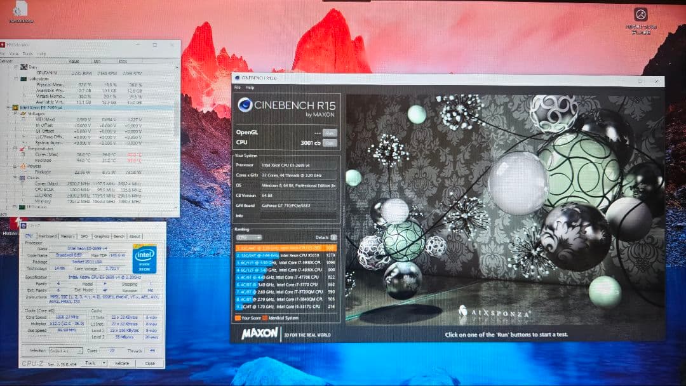Toggle the Details view in Cinebench ranking
Screen dimensions: 686x386
(333, 237)
